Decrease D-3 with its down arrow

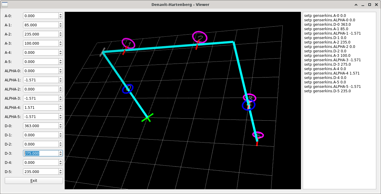point(61,155)
